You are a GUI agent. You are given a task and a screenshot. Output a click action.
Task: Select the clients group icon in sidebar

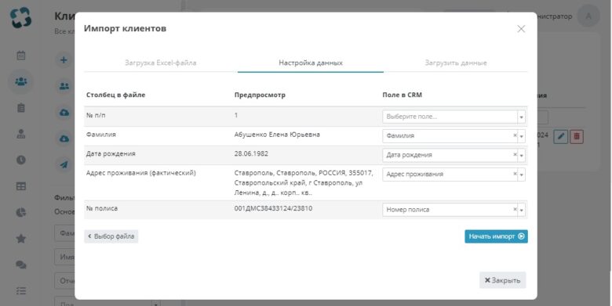(21, 81)
